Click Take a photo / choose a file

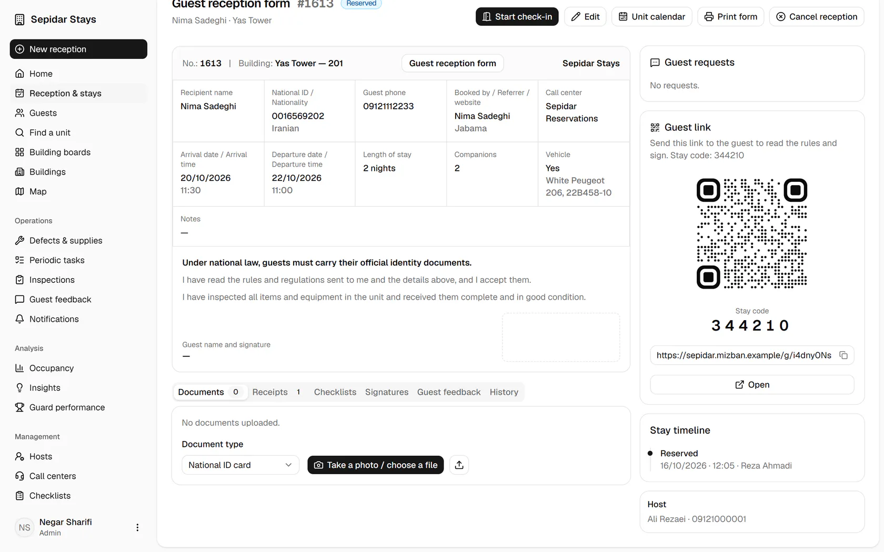[376, 465]
